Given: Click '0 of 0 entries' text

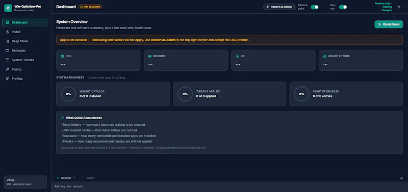Looking at the screenshot, I should pyautogui.click(x=322, y=96).
